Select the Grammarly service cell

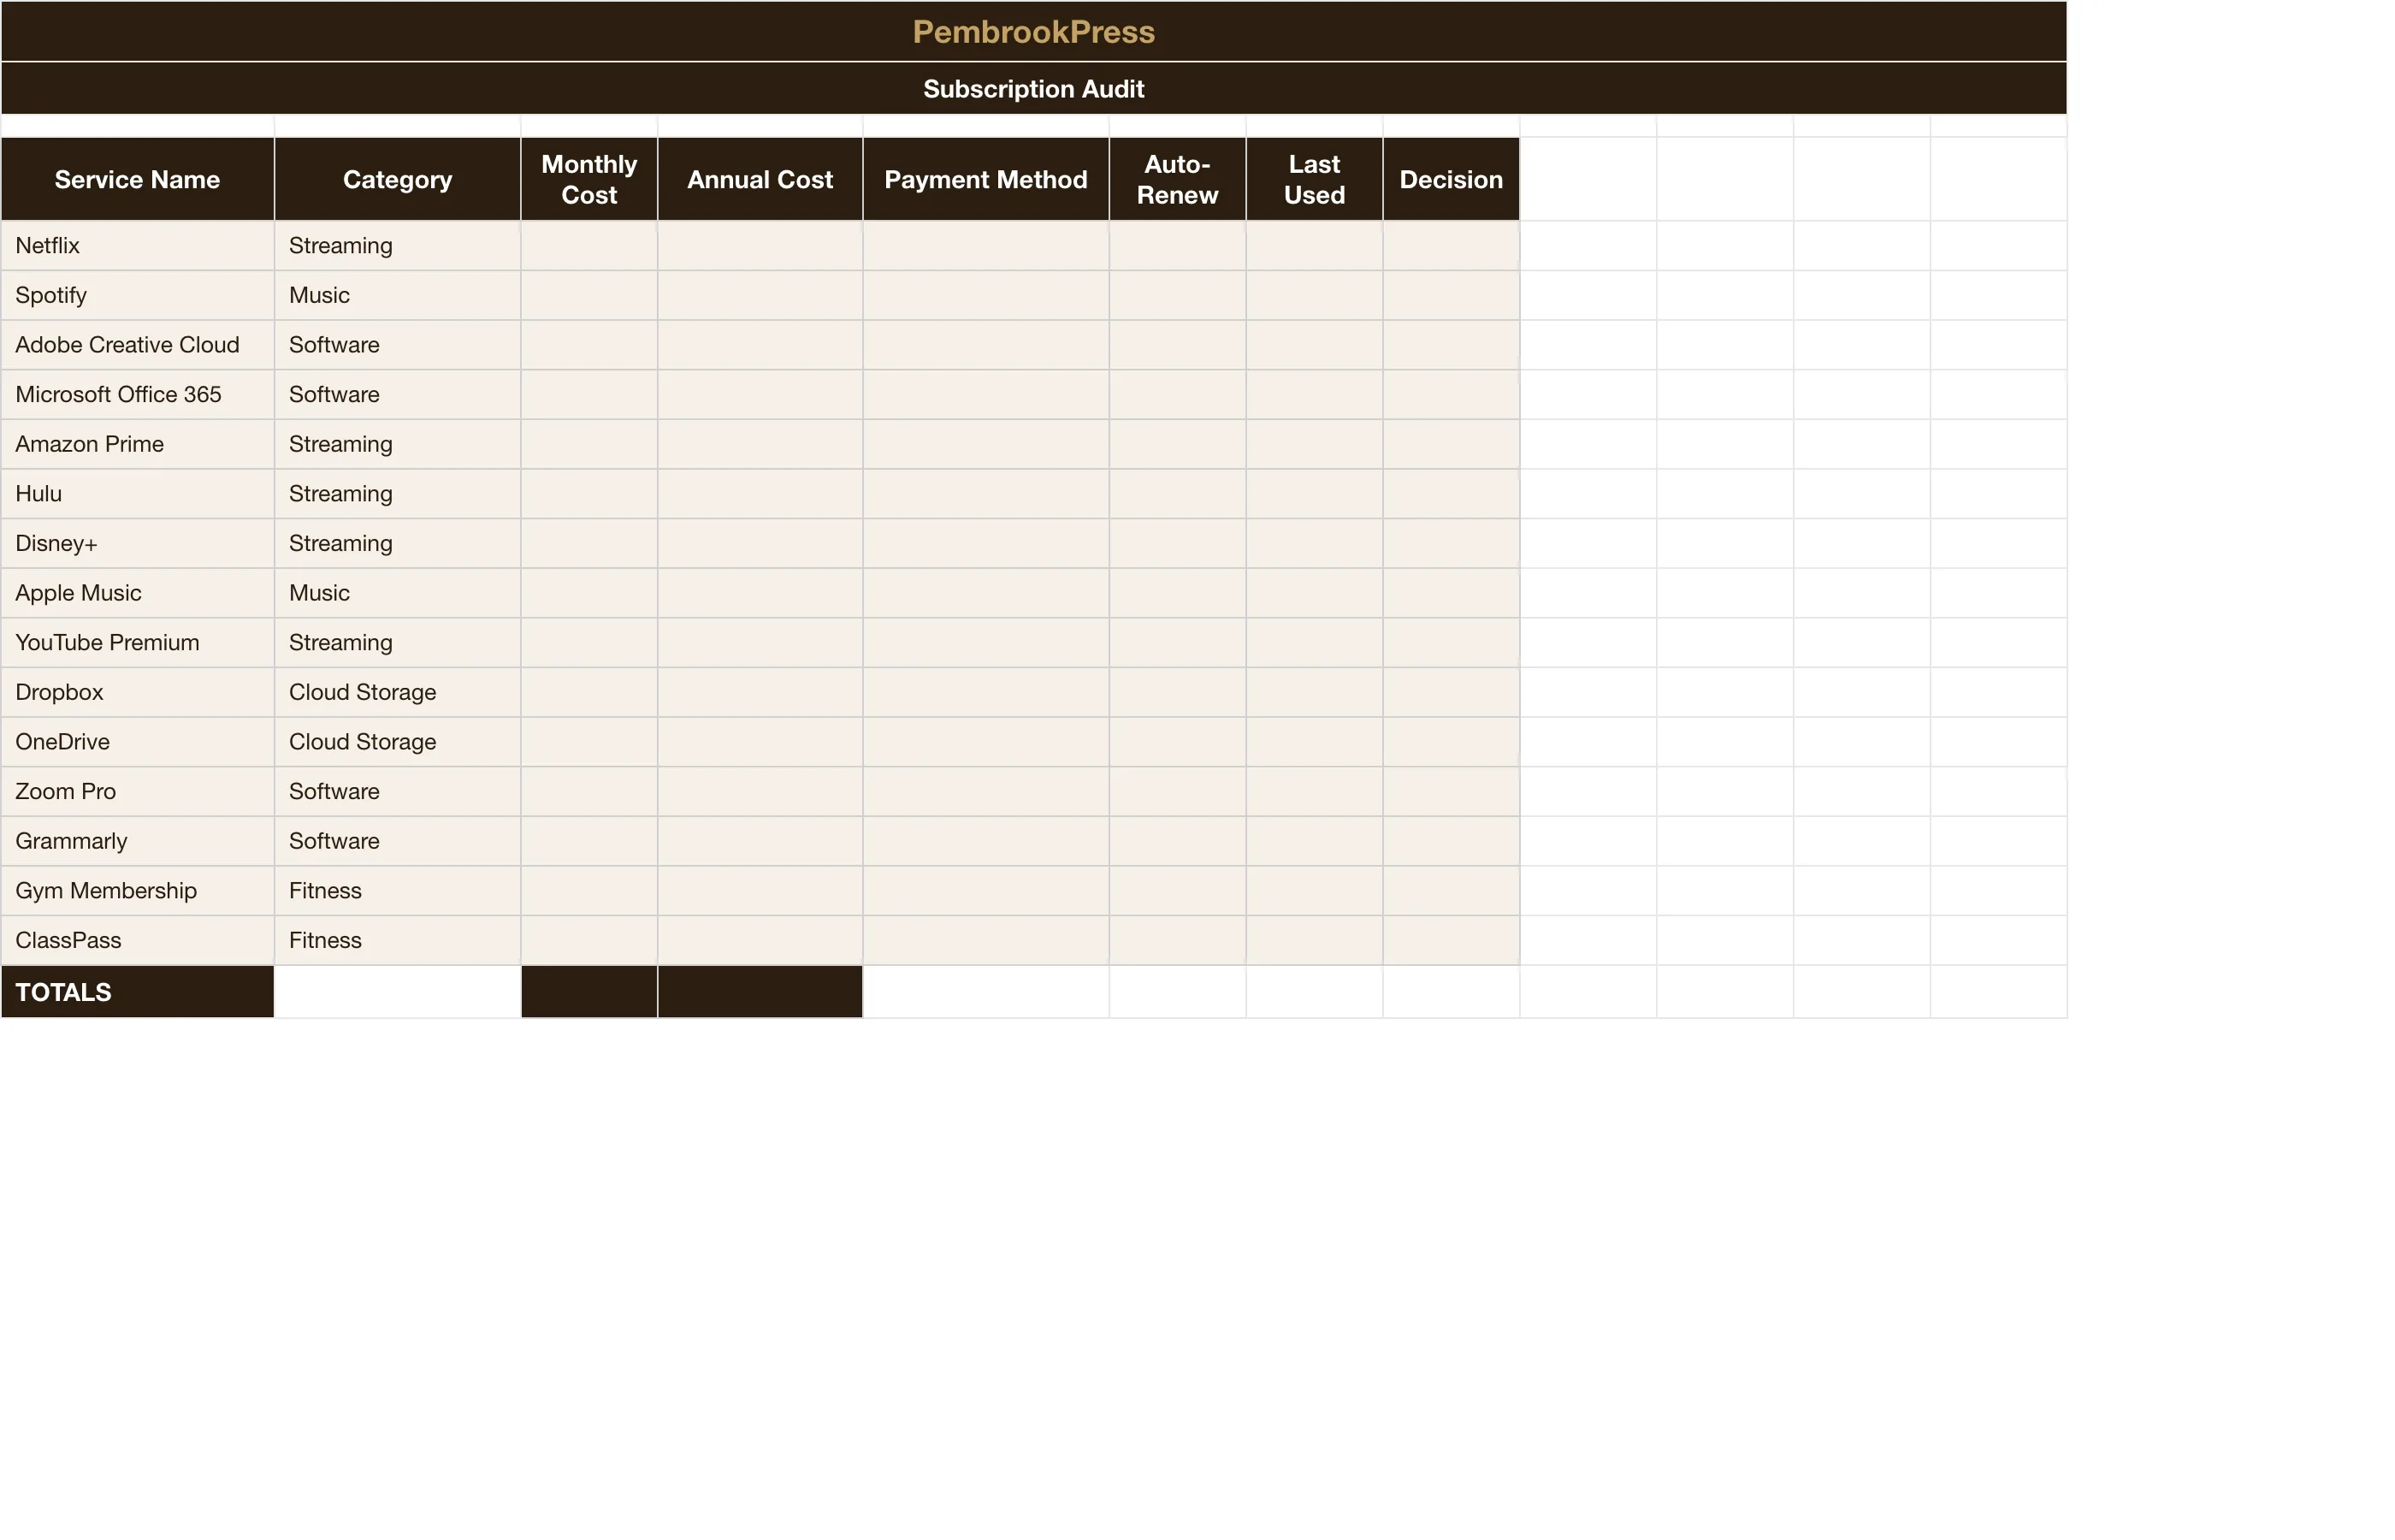(138, 842)
